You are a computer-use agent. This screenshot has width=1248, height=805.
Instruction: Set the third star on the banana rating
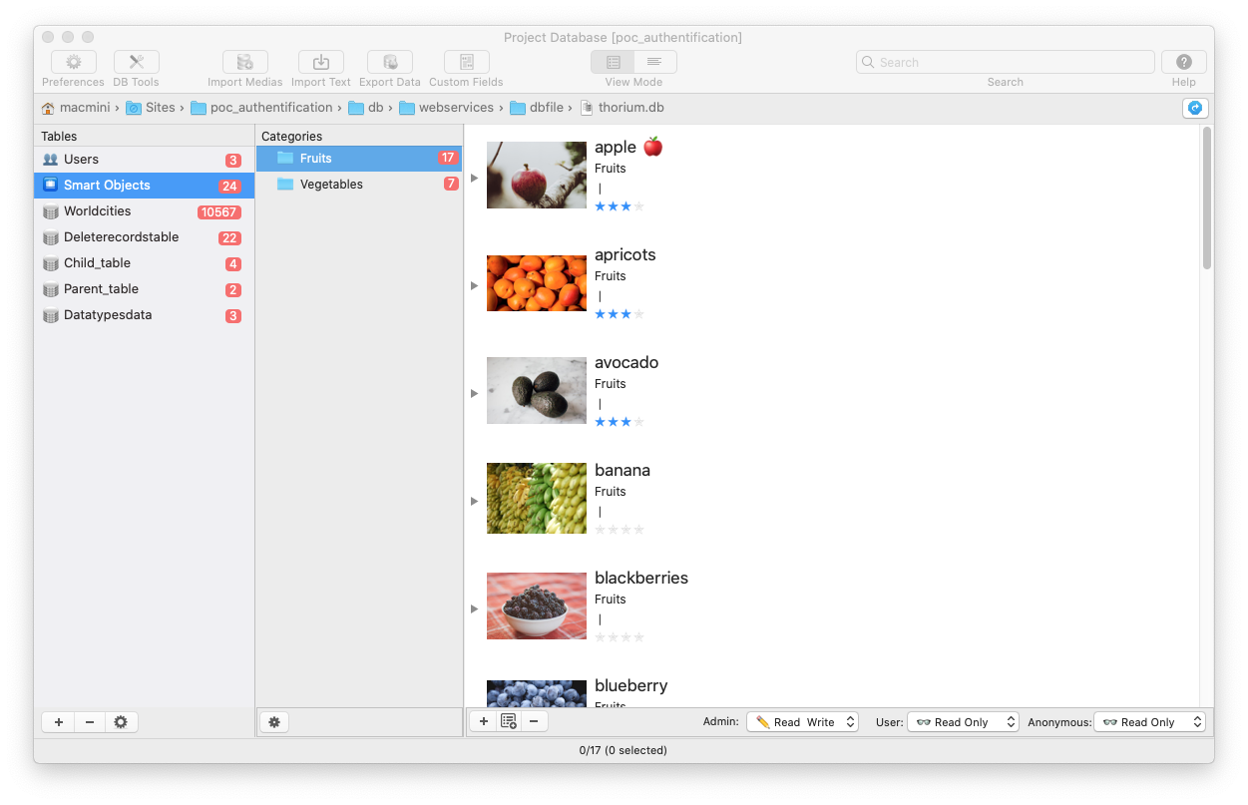(625, 530)
